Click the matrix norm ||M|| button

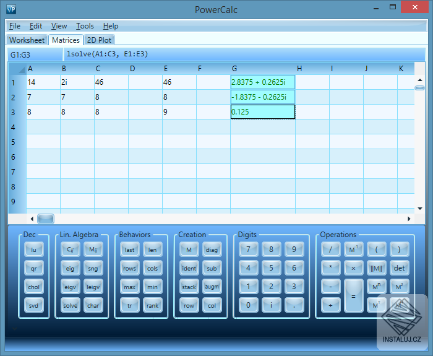point(376,268)
